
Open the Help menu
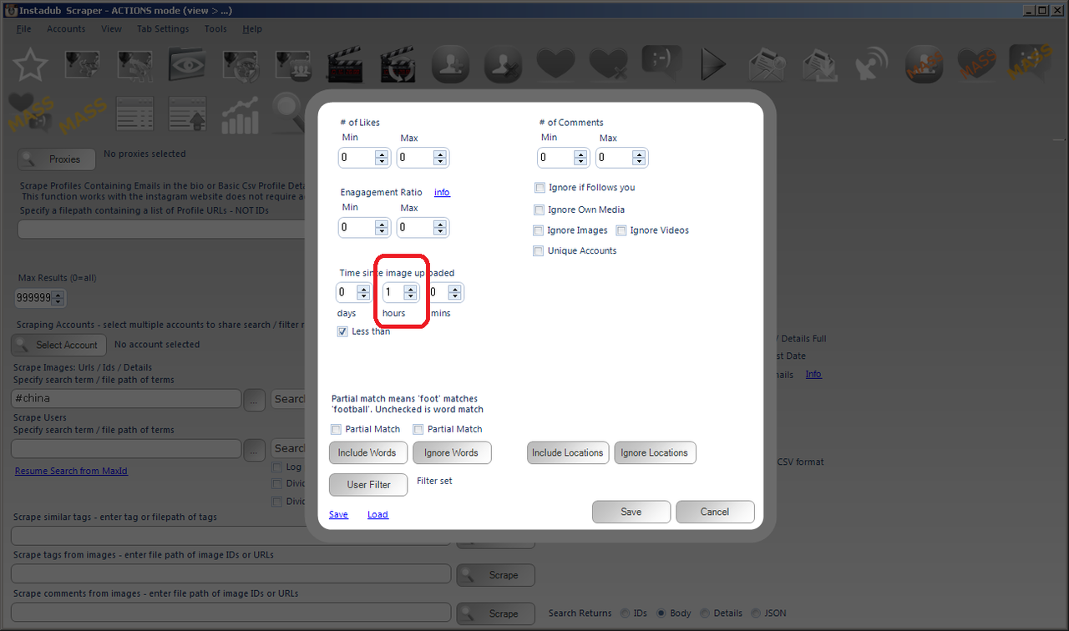252,28
